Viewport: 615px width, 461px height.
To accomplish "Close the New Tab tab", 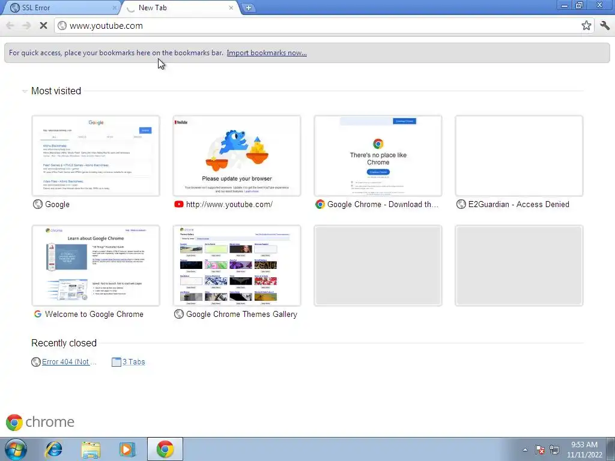I will point(231,7).
